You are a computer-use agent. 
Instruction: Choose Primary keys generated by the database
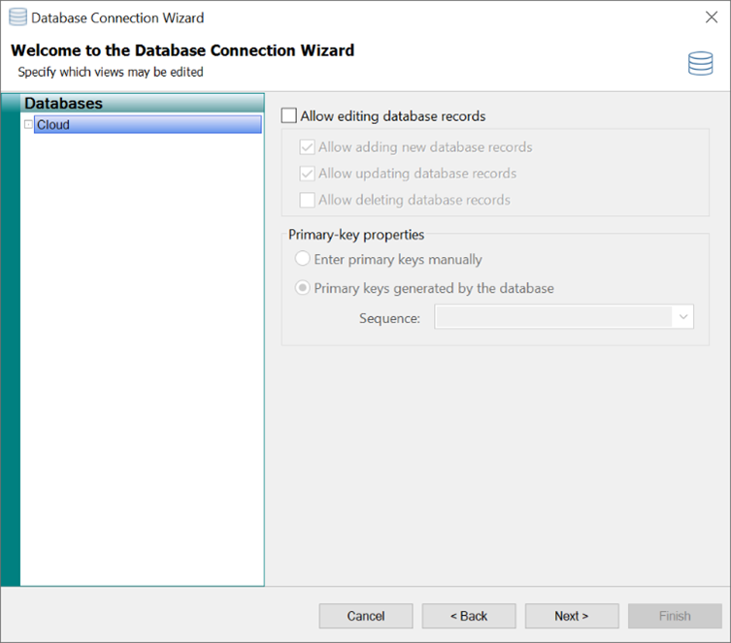coord(303,288)
